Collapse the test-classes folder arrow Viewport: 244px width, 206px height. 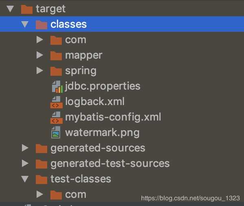coord(25,179)
